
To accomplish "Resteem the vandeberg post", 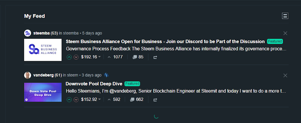I will pos(155,100).
